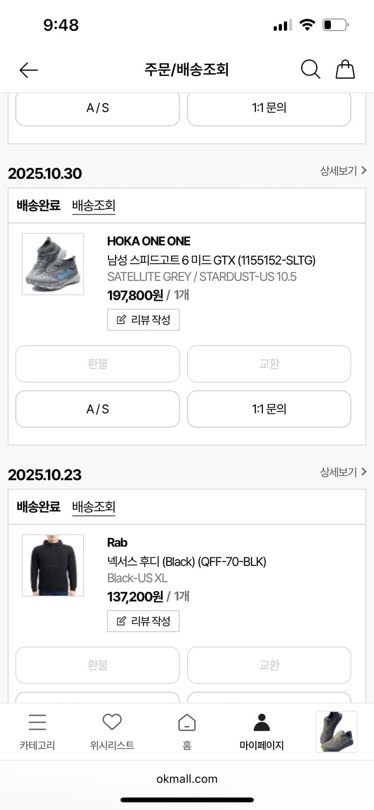View the HOKA Speedgoat shoe image
Image resolution: width=374 pixels, height=810 pixels.
tap(52, 264)
